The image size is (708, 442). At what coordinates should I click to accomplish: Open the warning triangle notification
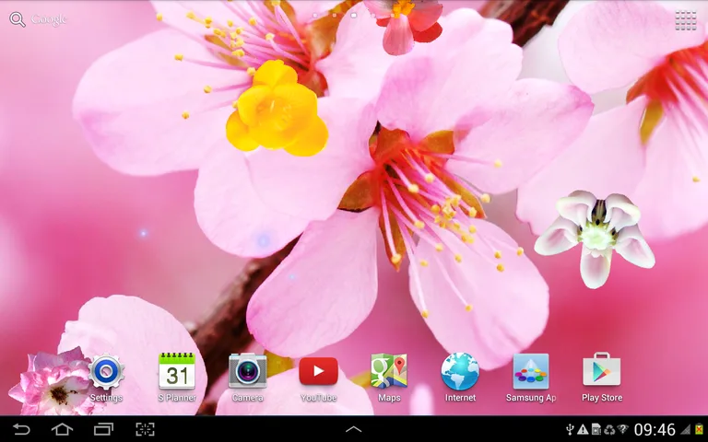[x=583, y=429]
